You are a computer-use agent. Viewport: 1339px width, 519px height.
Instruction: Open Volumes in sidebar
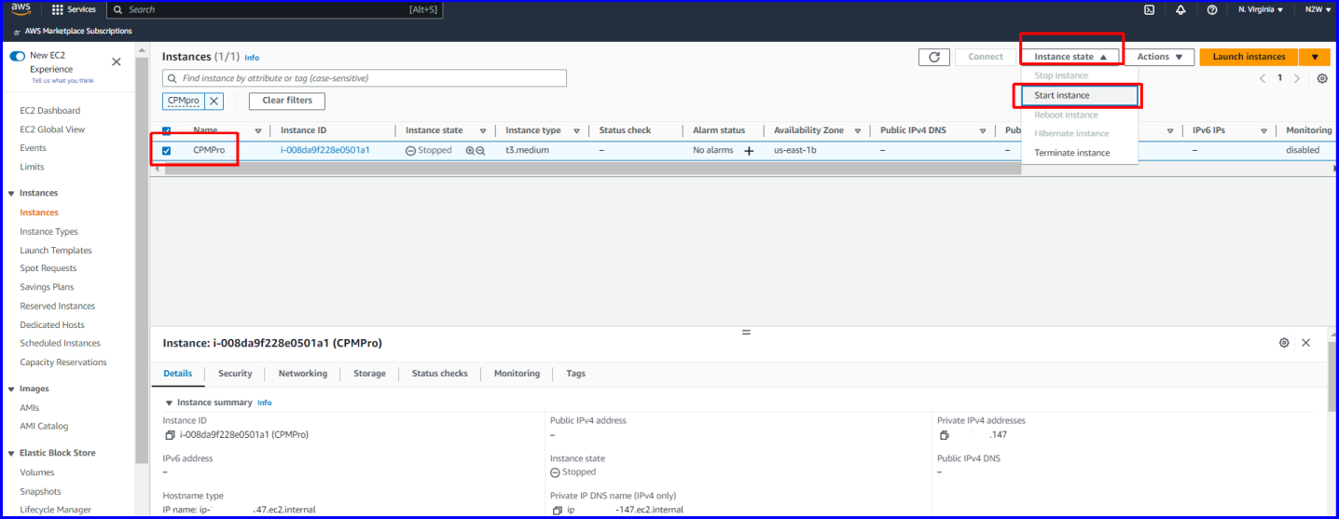(37, 472)
